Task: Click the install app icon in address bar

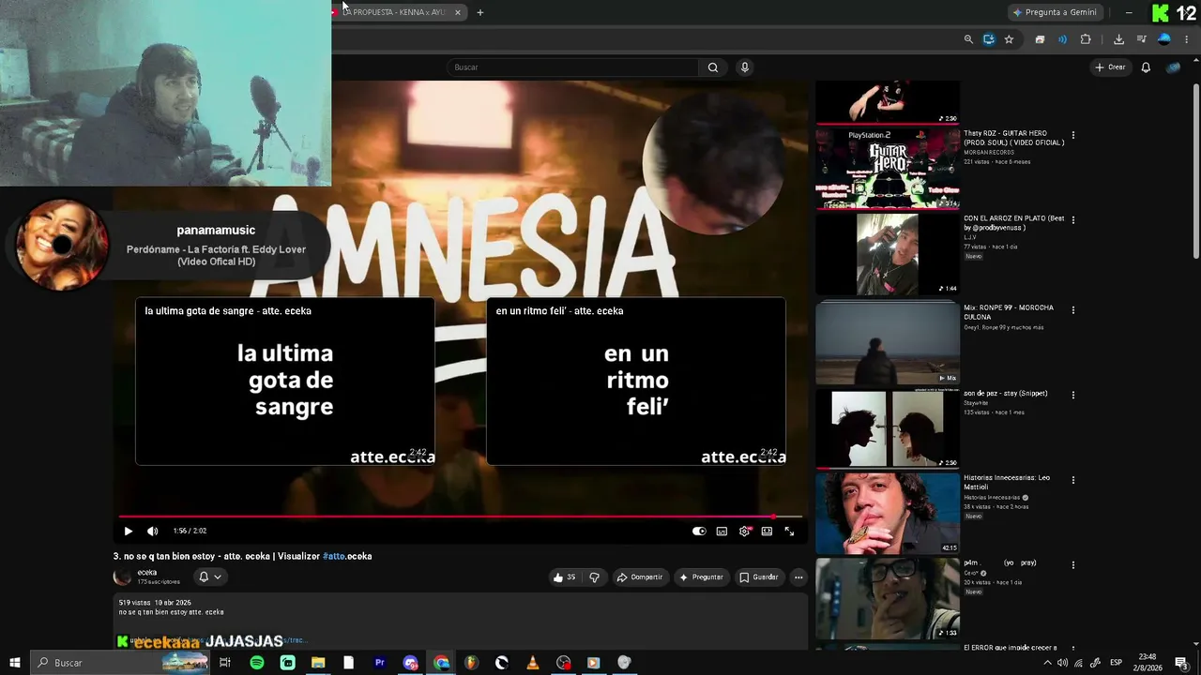Action: pos(989,39)
